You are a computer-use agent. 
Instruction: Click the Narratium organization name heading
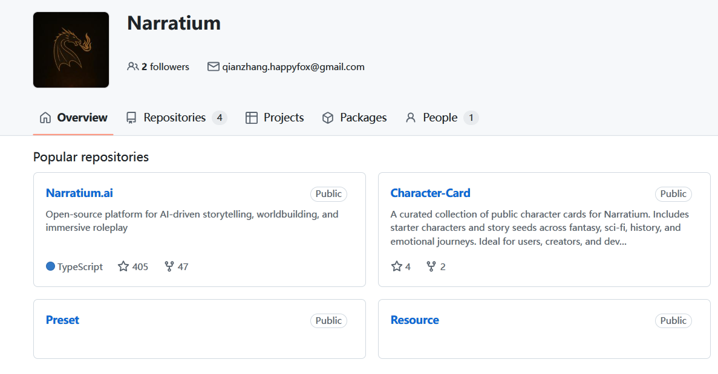pos(174,24)
